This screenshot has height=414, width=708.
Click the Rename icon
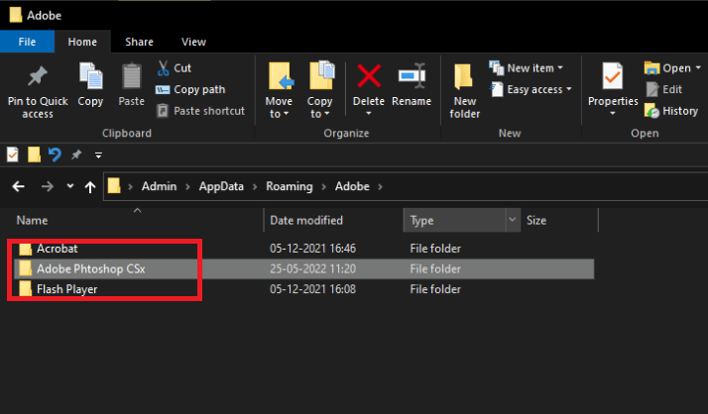[412, 75]
